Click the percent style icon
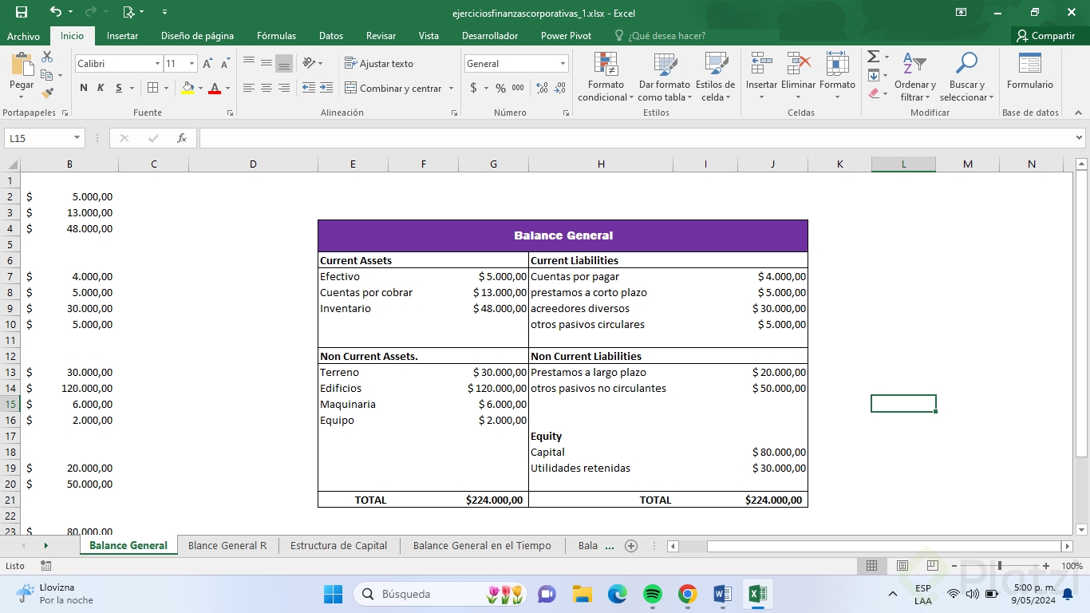Image resolution: width=1090 pixels, height=613 pixels. tap(500, 88)
